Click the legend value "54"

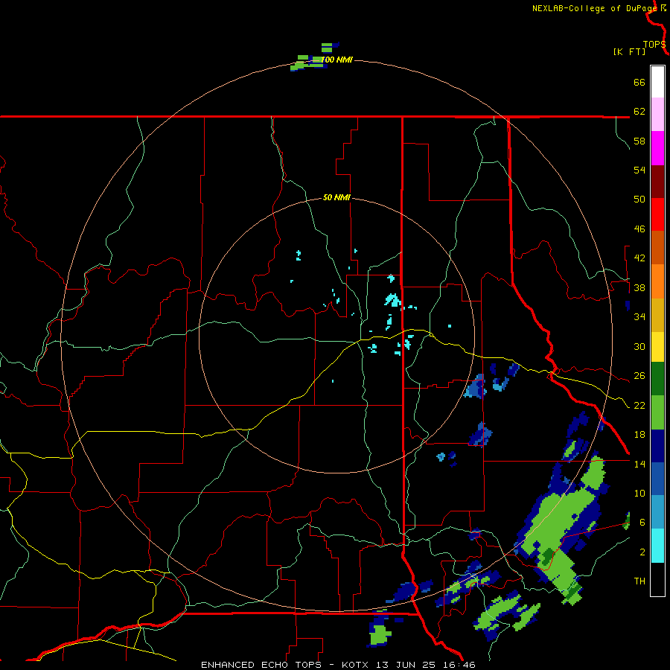(x=639, y=170)
